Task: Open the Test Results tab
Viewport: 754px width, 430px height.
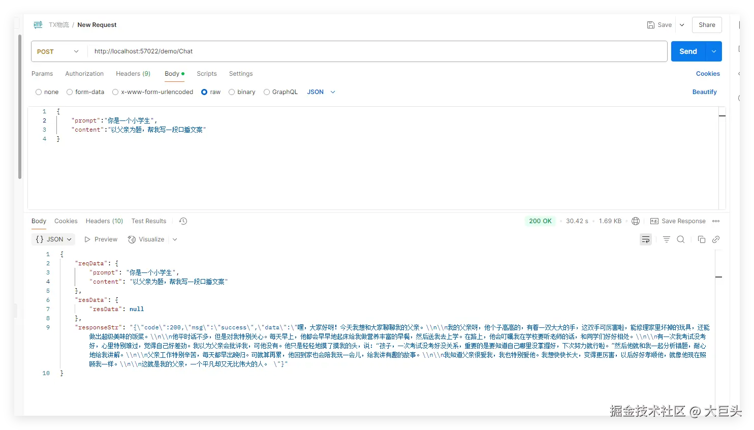Action: [x=148, y=221]
